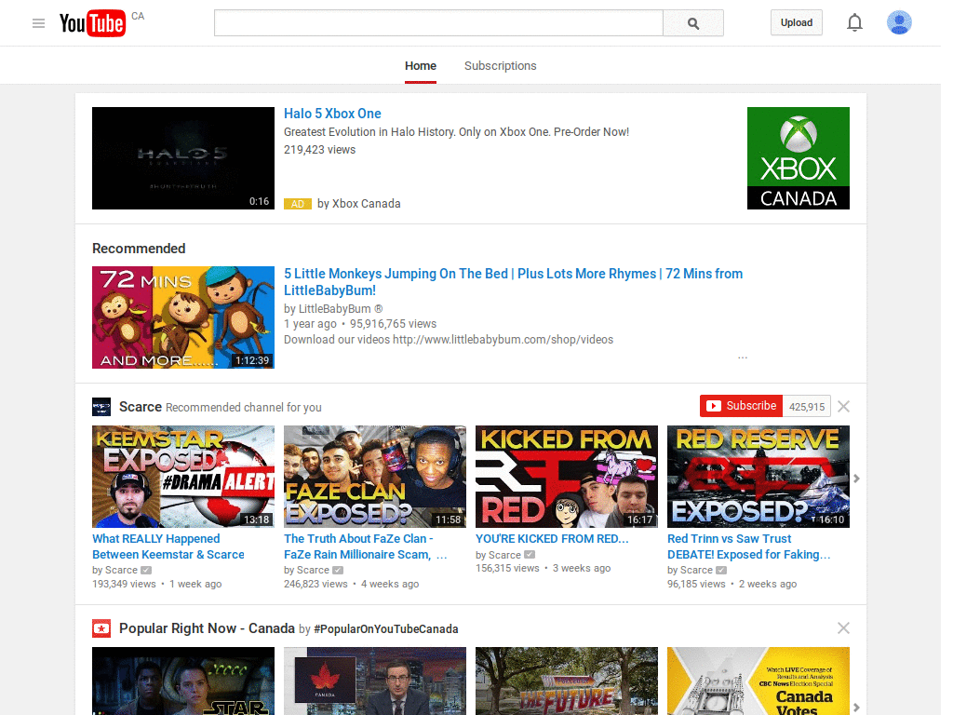Open 'What REALLY Happened Between Keemstar & Scarce'
This screenshot has height=715, width=953.
(168, 546)
